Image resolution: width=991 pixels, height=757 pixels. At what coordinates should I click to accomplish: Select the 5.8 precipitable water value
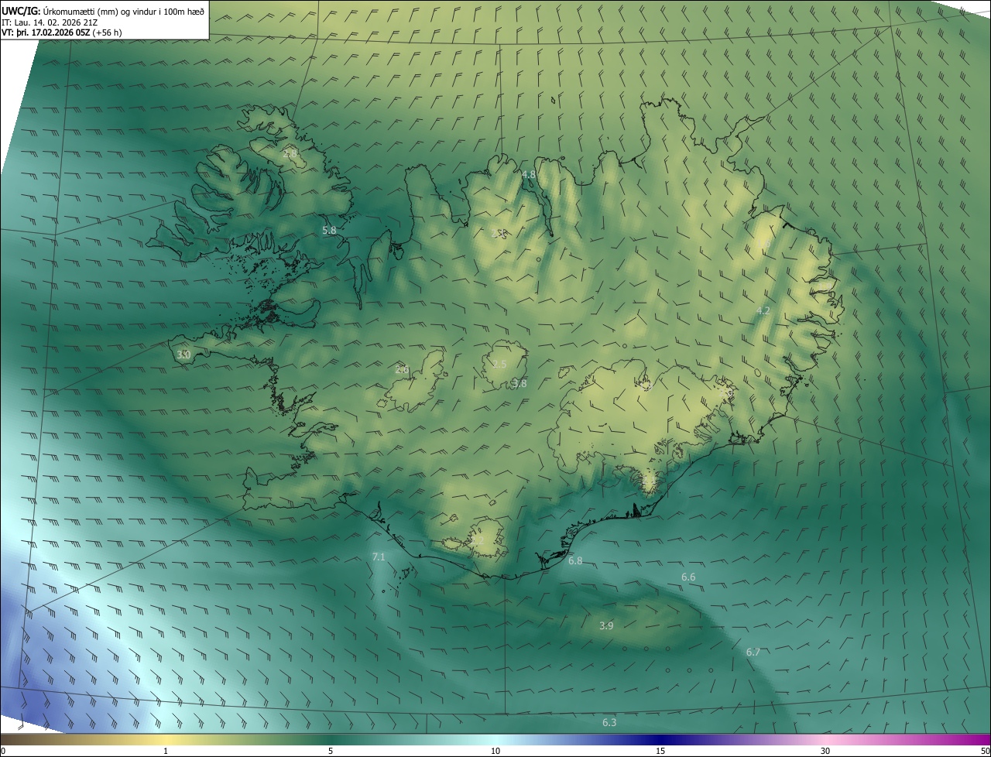(329, 230)
